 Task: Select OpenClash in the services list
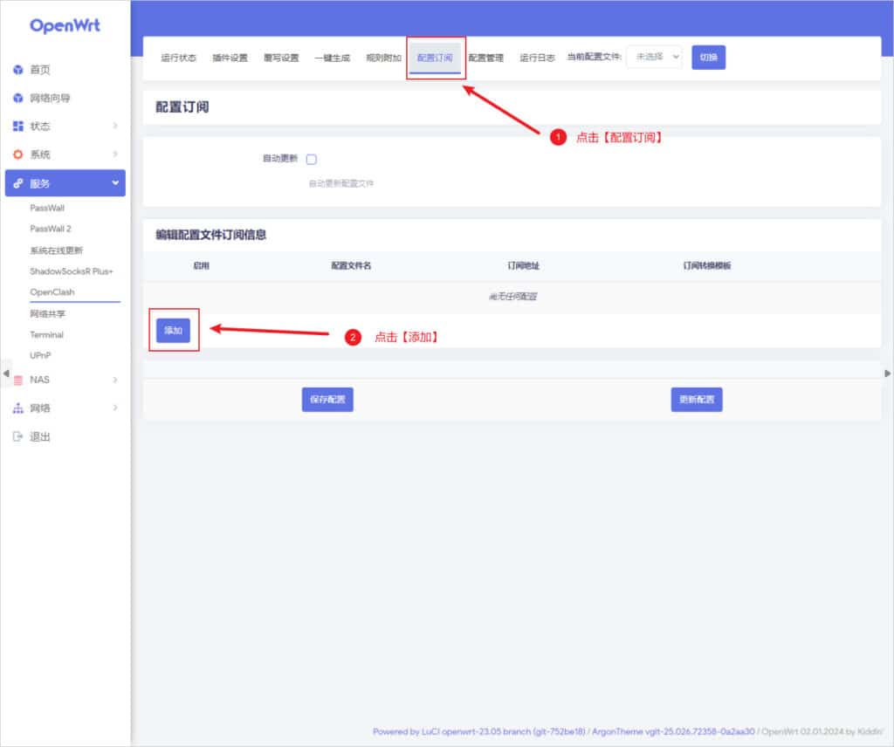click(x=54, y=292)
